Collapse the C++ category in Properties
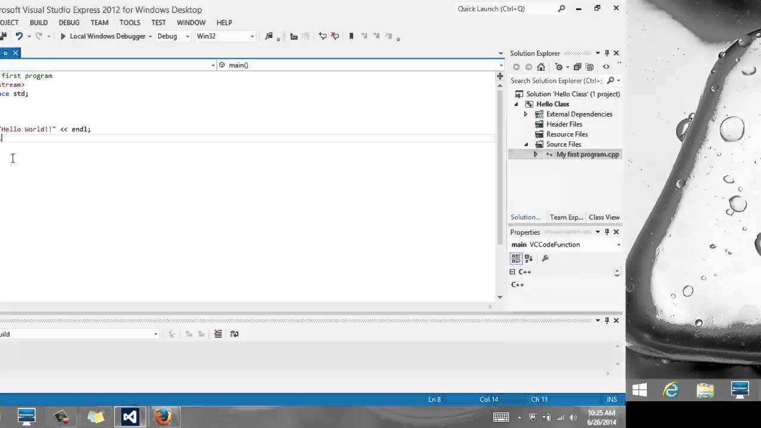761x428 pixels. pyautogui.click(x=512, y=272)
